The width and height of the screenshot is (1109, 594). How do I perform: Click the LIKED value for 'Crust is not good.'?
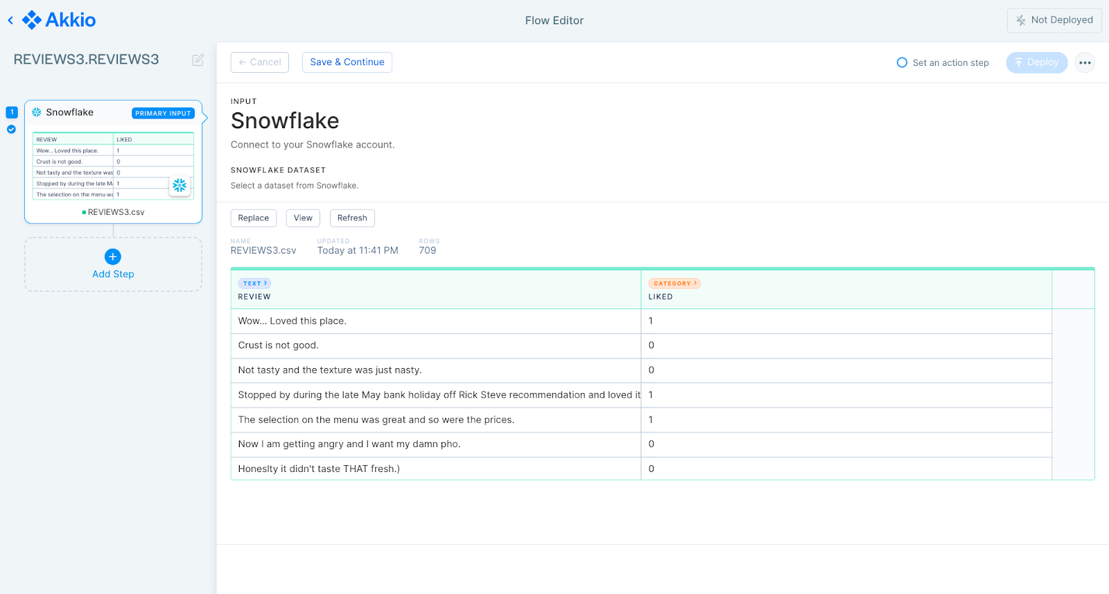coord(846,346)
